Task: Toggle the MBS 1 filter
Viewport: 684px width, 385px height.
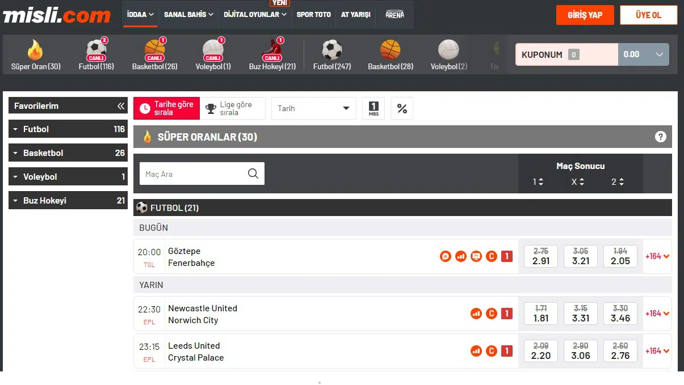Action: 374,108
